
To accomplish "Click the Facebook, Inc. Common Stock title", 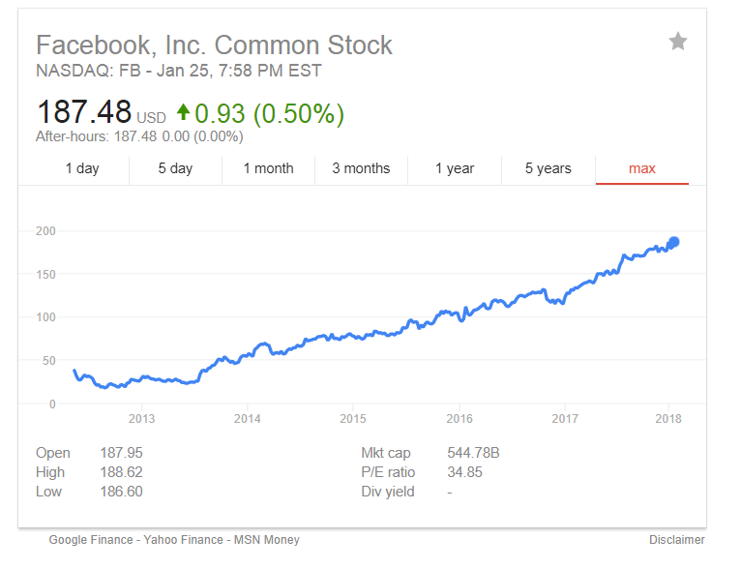I will pyautogui.click(x=214, y=45).
